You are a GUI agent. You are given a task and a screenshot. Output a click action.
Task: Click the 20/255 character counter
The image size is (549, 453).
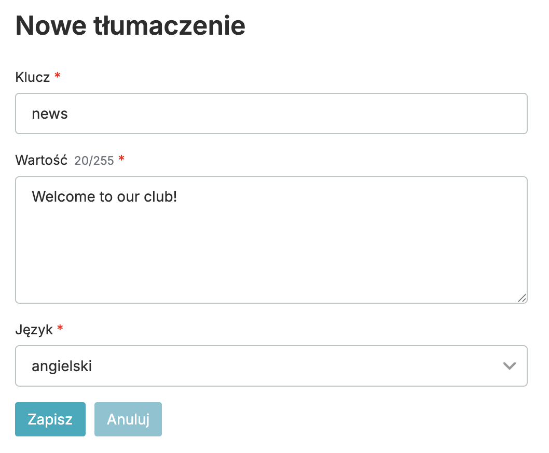point(94,161)
